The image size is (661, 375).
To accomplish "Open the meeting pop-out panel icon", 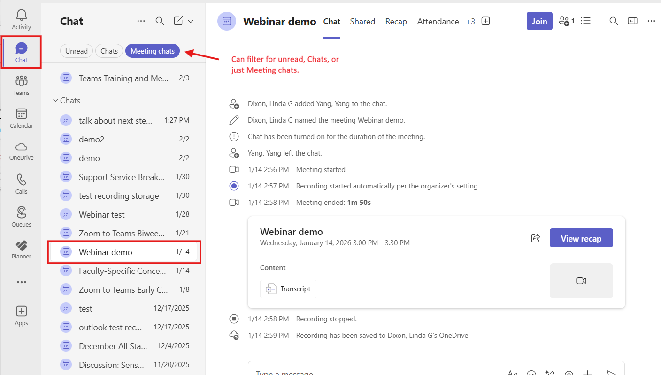I will point(633,21).
